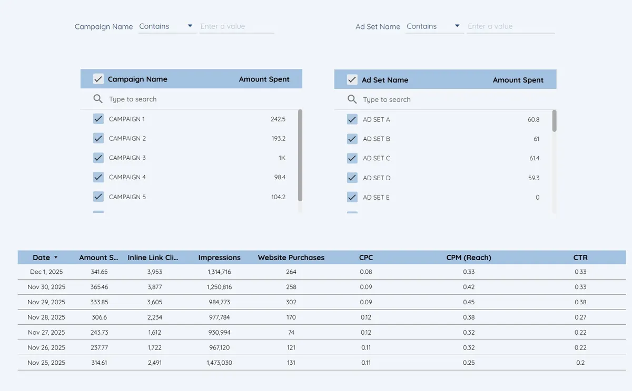Deselect AD SET E from the ad set list
The height and width of the screenshot is (391, 632).
352,197
